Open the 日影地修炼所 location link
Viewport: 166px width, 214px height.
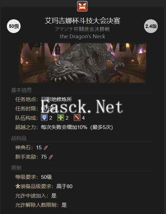coord(56,99)
